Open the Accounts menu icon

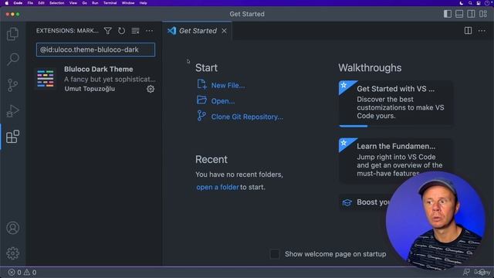12,228
